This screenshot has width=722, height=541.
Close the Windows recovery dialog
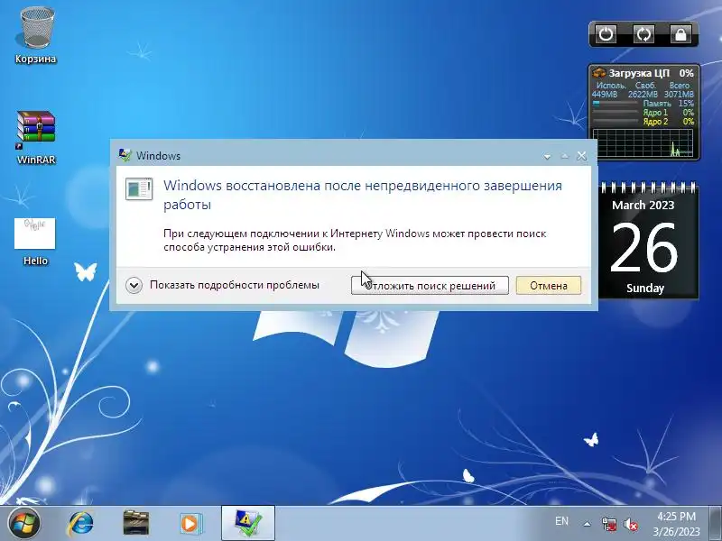point(581,156)
